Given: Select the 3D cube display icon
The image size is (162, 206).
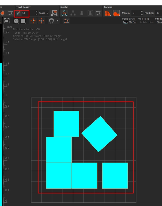Looking at the screenshot, I should (16, 21).
